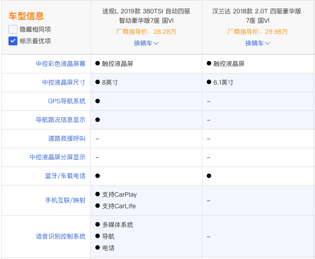Uncheck the 标示最优项 checkbox
Image resolution: width=315 pixels, height=259 pixels.
13,41
